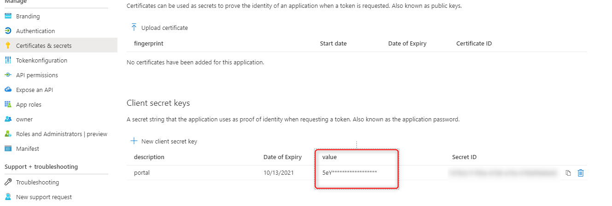Open New support request

click(44, 197)
